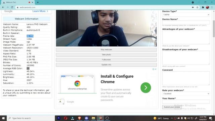Click the Disadvantages of your webcam textarea
Image resolution: width=215 pixels, height=121 pixels.
click(186, 57)
